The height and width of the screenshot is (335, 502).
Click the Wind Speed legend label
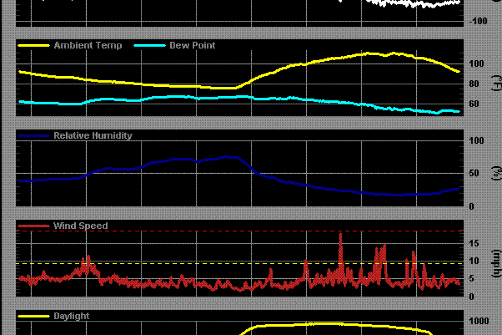point(80,226)
